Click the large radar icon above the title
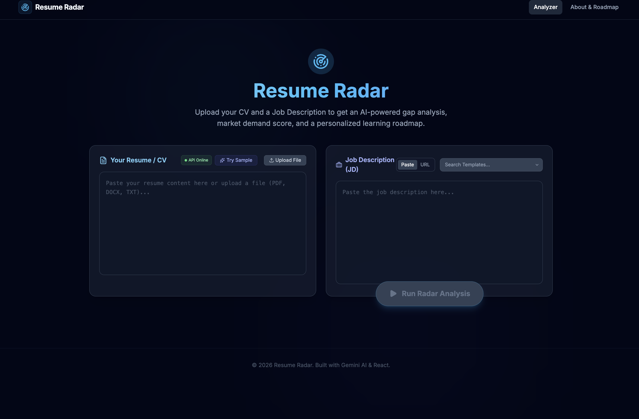 click(321, 62)
